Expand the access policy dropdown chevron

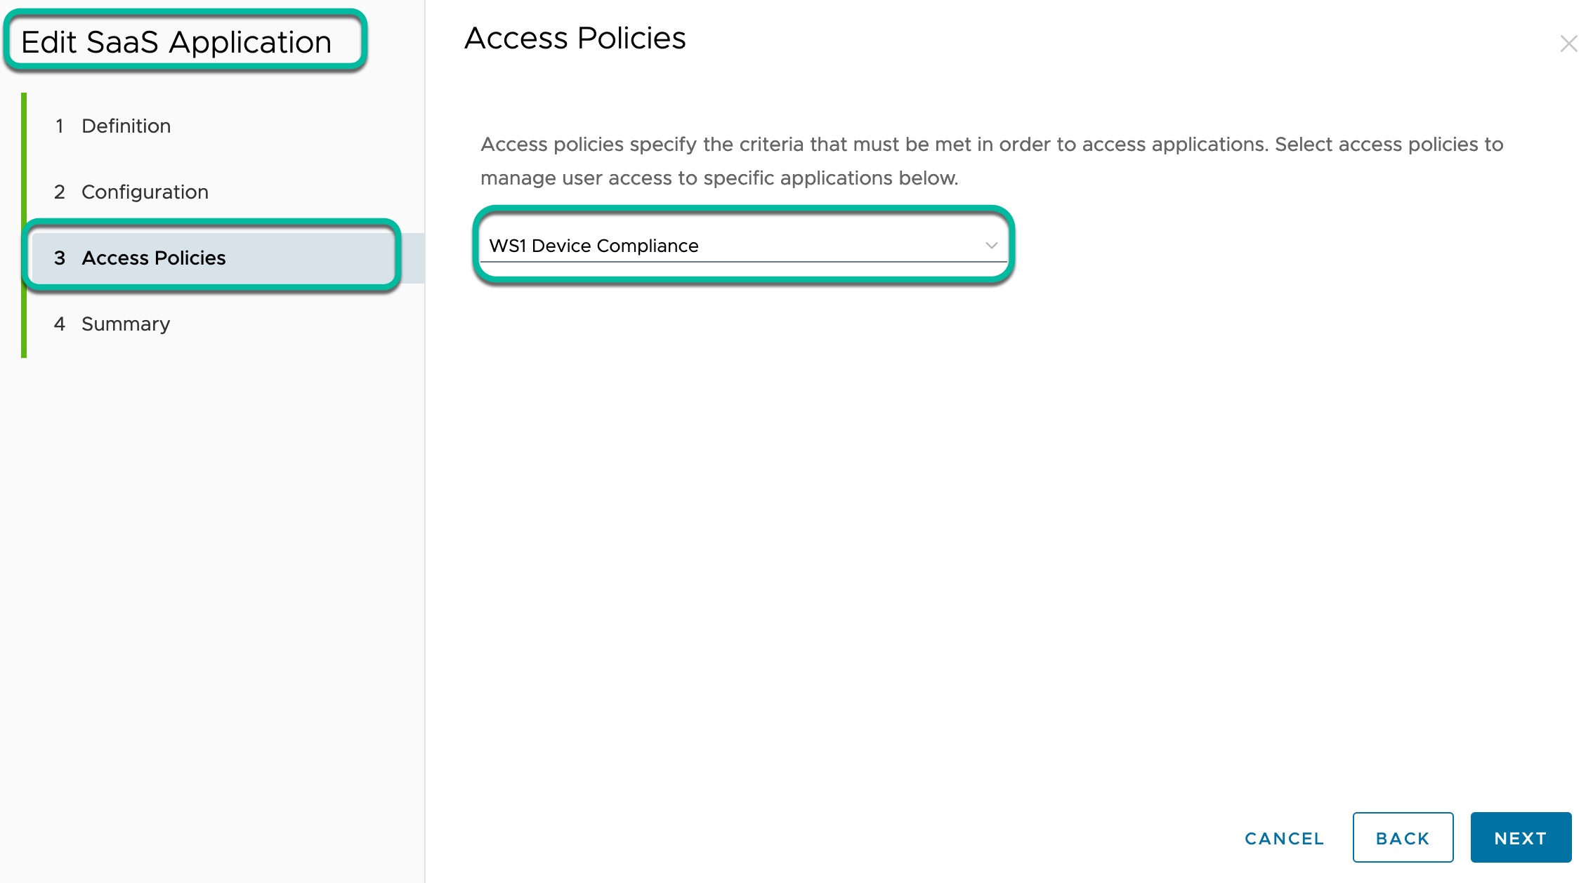click(x=991, y=246)
